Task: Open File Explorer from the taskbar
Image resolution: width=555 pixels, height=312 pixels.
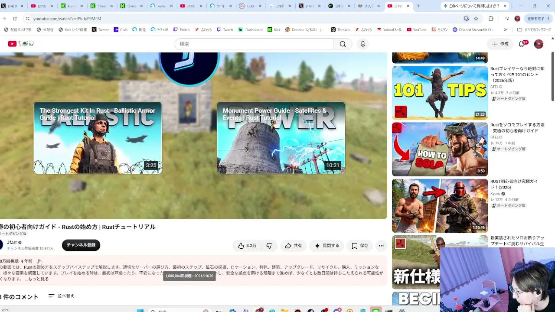Action: pyautogui.click(x=284, y=310)
